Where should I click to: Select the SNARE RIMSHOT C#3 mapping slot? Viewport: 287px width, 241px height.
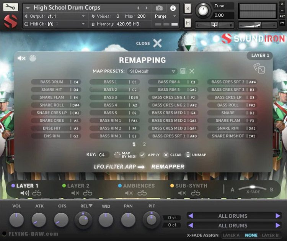coord(232,136)
